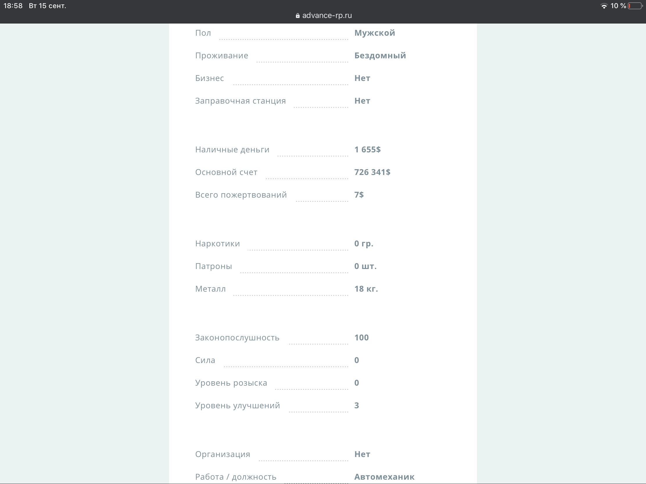The height and width of the screenshot is (484, 646).
Task: Select the 'Патроны' label
Action: click(x=214, y=266)
